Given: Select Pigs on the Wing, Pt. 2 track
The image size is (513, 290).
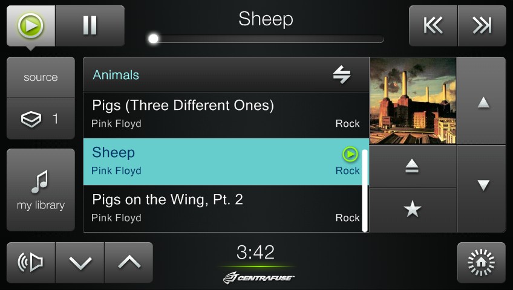Looking at the screenshot, I should click(x=225, y=208).
